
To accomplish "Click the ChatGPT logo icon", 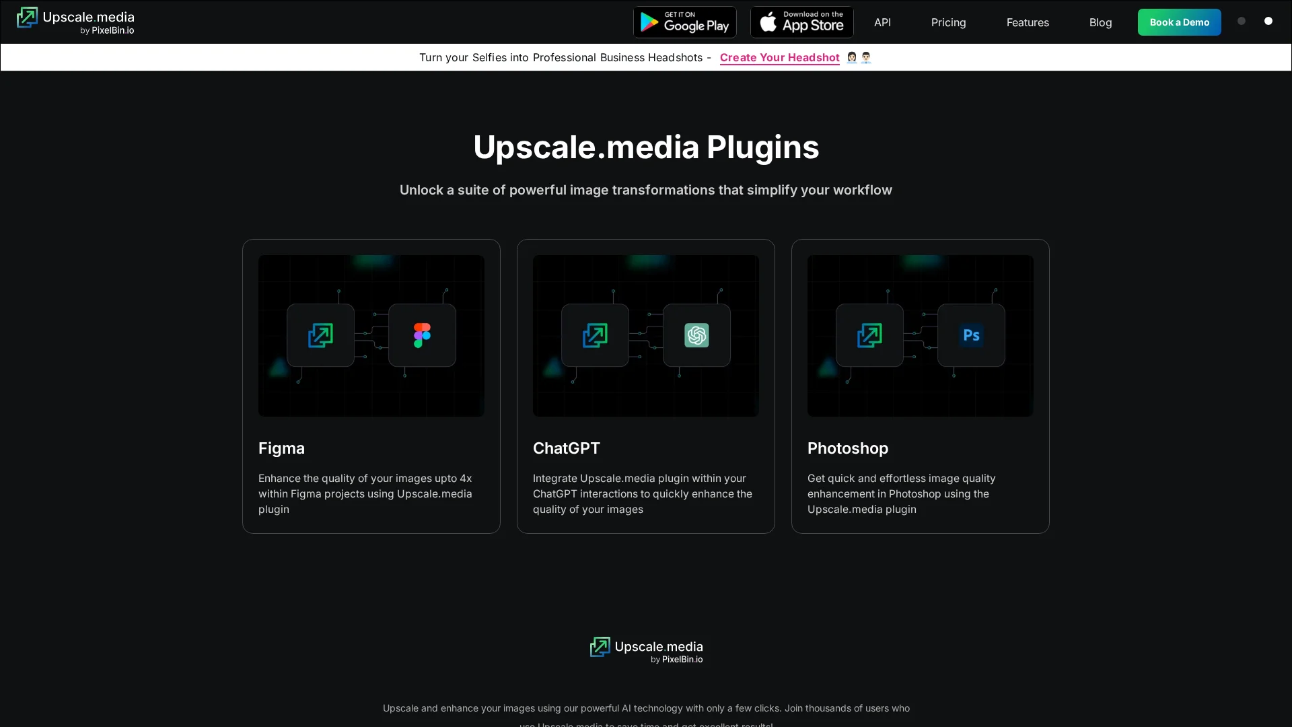I will point(696,335).
